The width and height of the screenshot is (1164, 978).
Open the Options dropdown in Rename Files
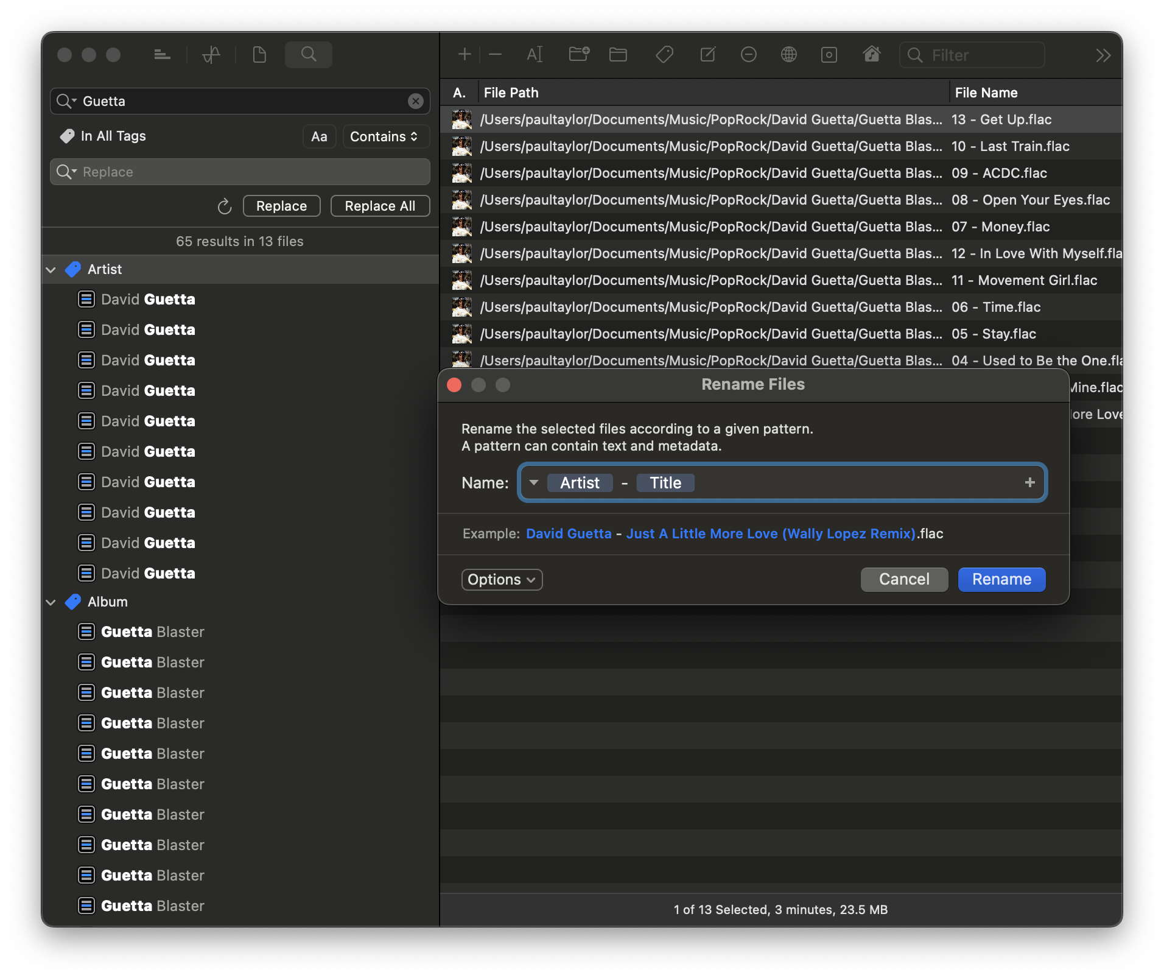502,580
